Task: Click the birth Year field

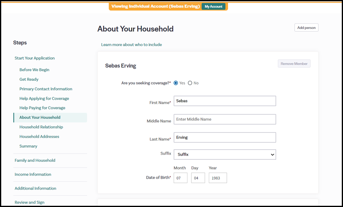Action: 218,178
